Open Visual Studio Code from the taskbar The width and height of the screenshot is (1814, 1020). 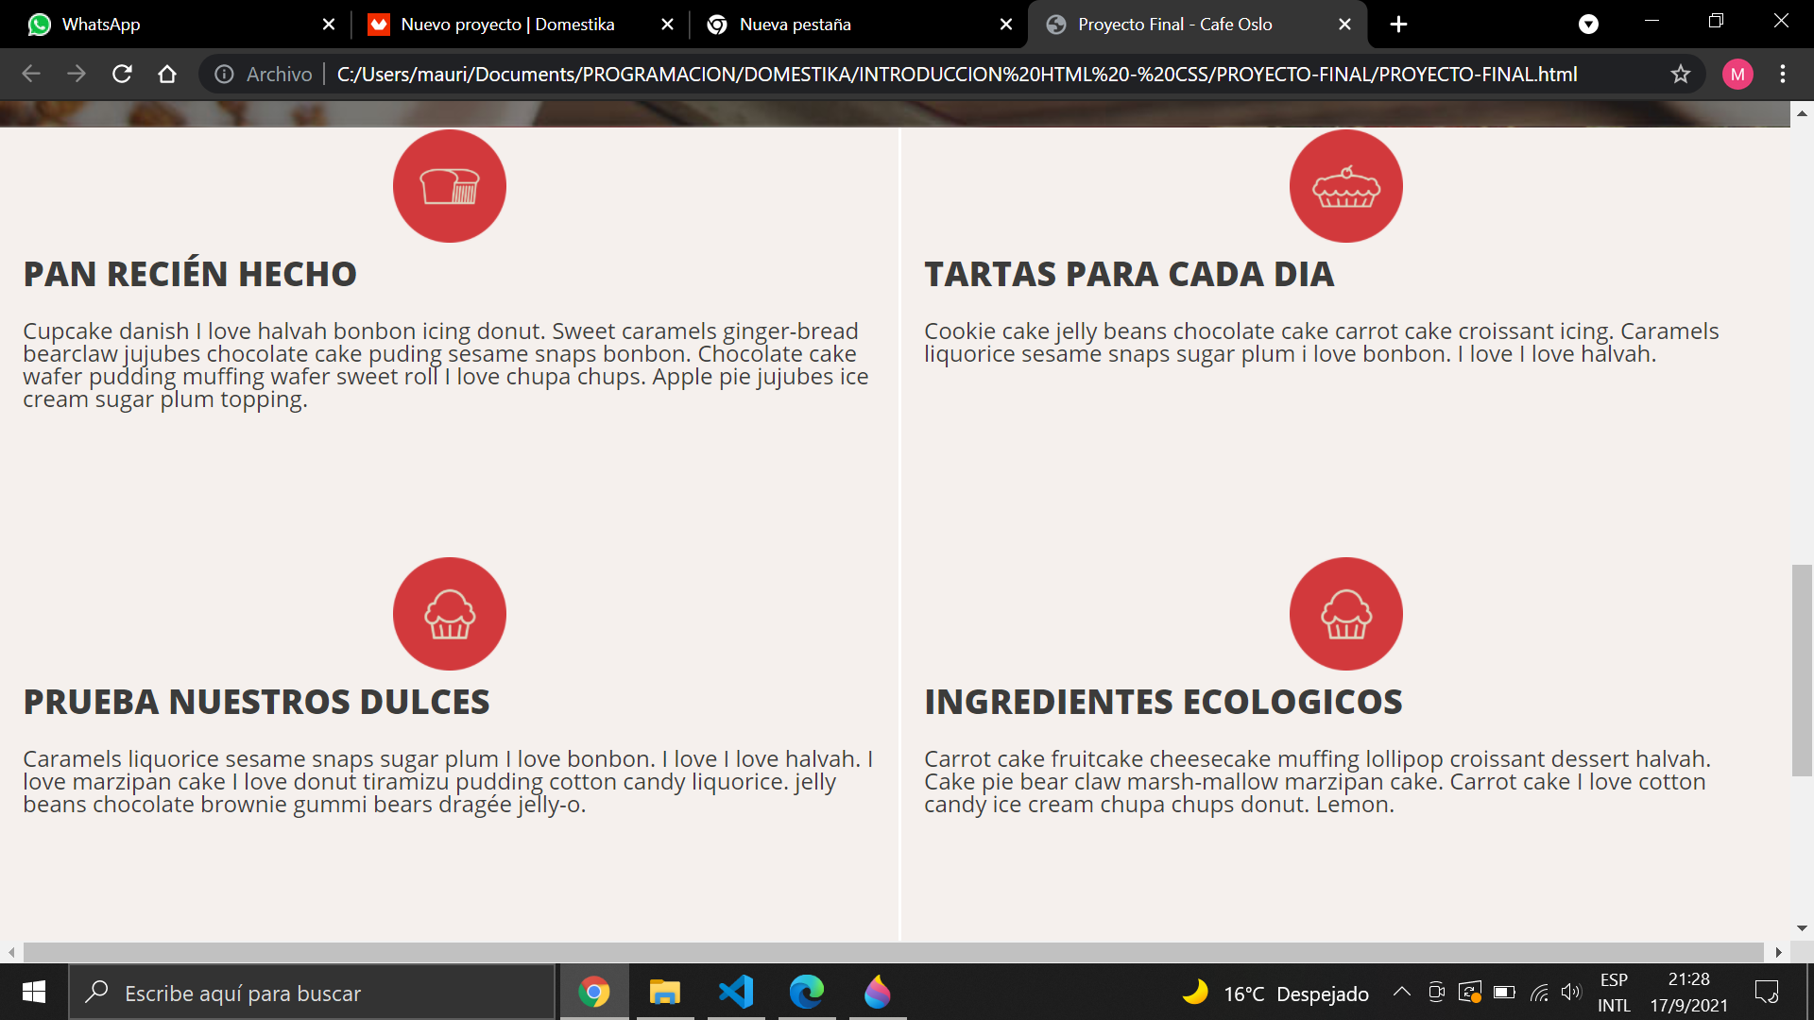tap(736, 992)
